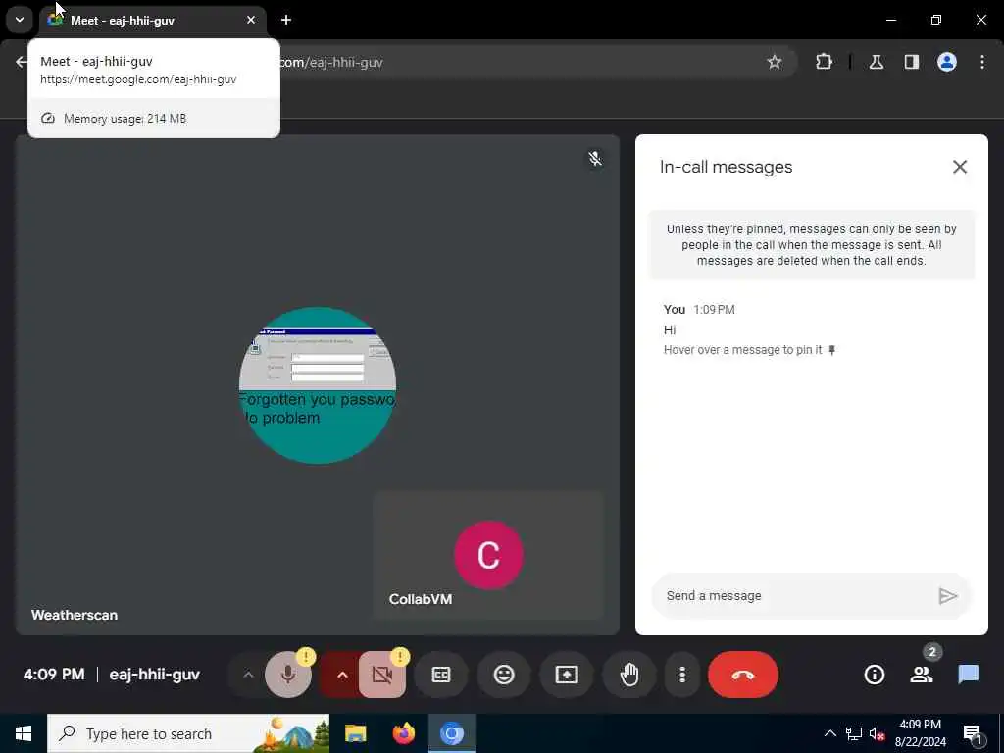Open the emoji reactions button

(x=504, y=675)
